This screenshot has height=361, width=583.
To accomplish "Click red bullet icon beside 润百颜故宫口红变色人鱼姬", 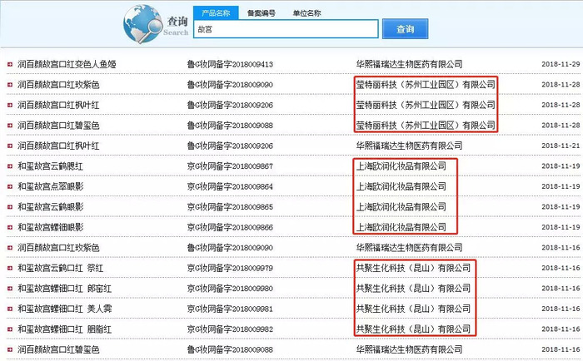I will pos(10,65).
